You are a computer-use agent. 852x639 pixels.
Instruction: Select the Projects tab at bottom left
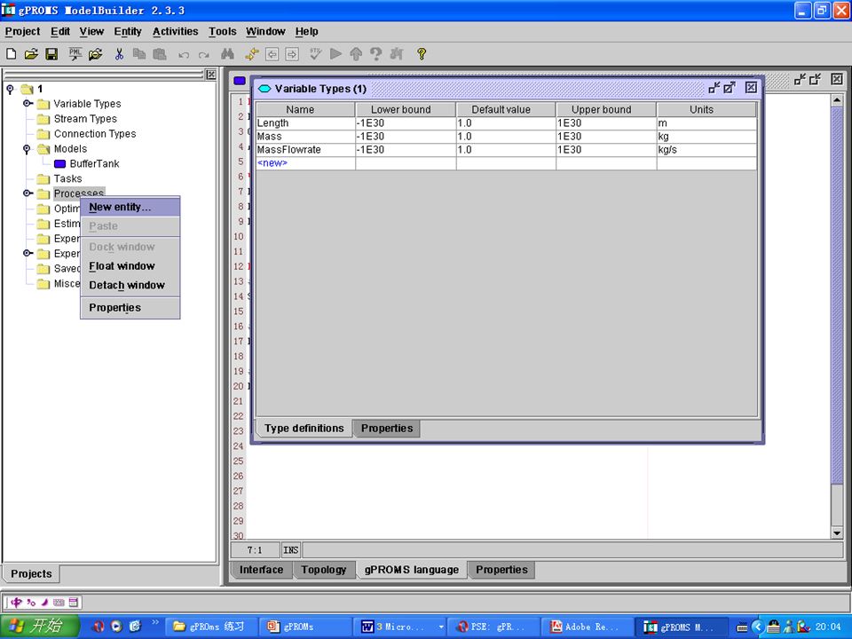point(32,574)
